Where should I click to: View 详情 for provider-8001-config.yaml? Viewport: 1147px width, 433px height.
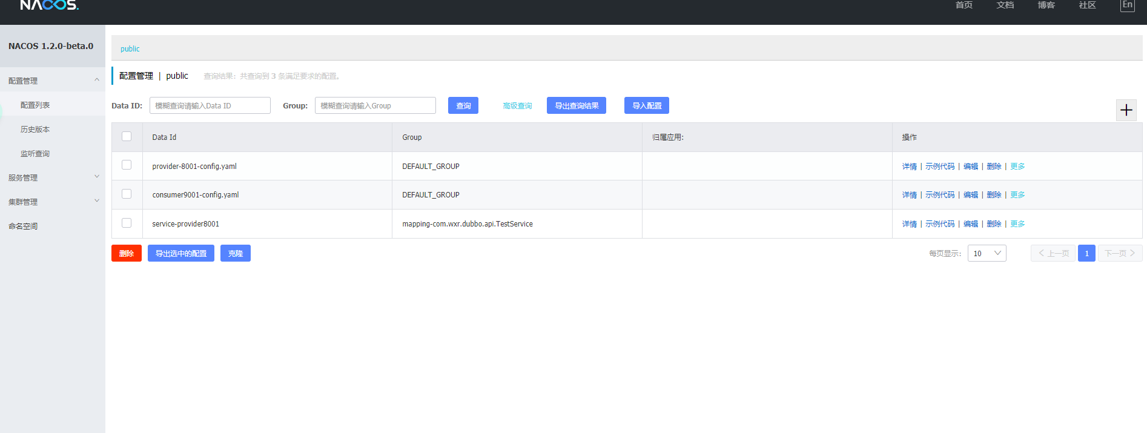[910, 166]
